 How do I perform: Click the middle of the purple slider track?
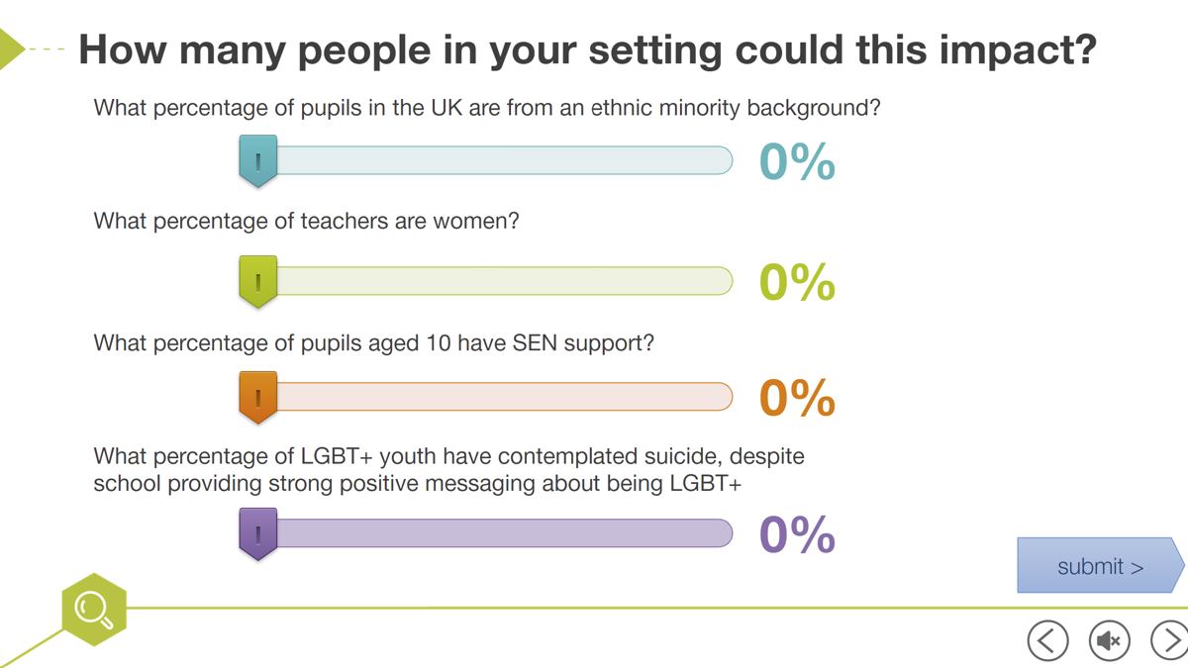click(505, 533)
